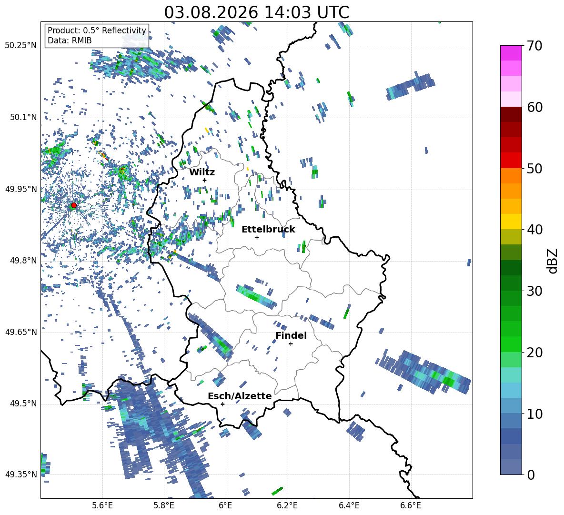Pick the pink 70 dBZ colorbar swatch
The image size is (564, 515).
511,53
